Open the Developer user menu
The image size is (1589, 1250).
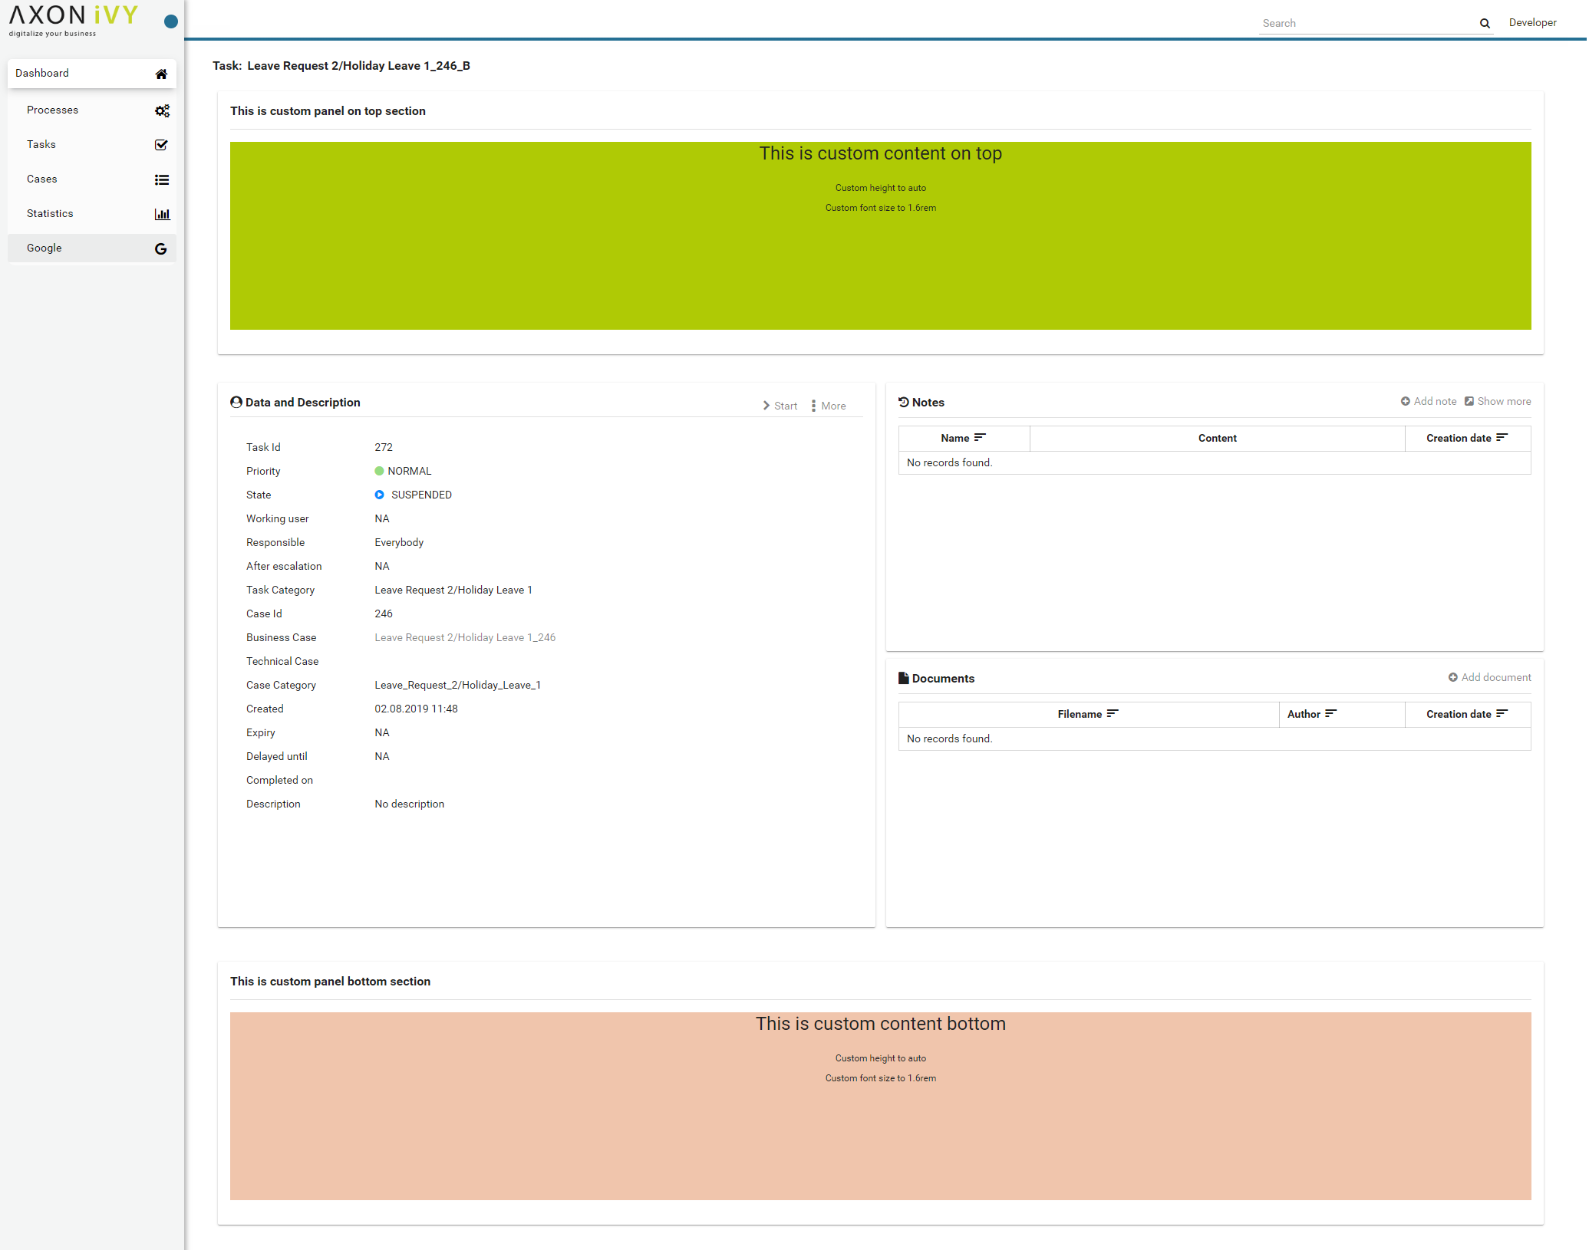pyautogui.click(x=1532, y=22)
